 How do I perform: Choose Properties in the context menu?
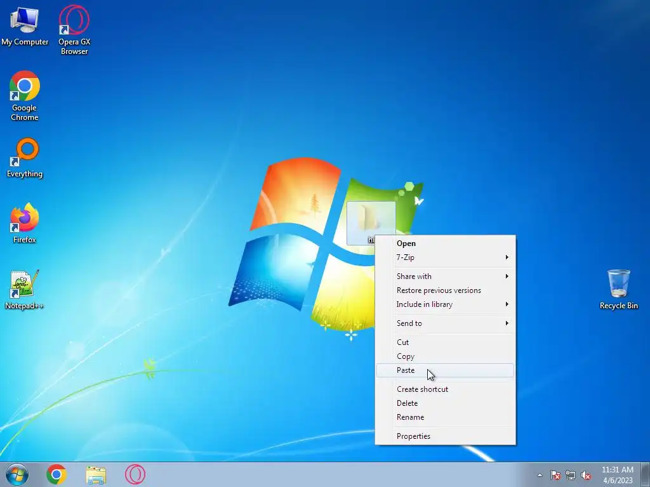pyautogui.click(x=445, y=436)
